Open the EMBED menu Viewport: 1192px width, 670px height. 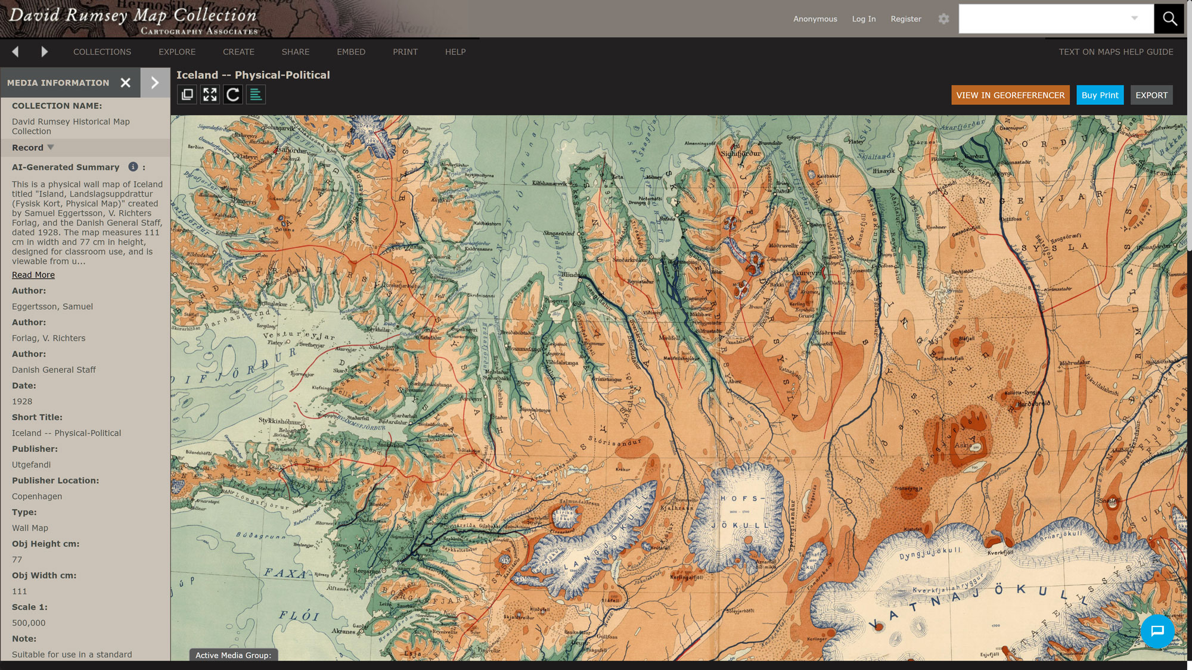(351, 52)
